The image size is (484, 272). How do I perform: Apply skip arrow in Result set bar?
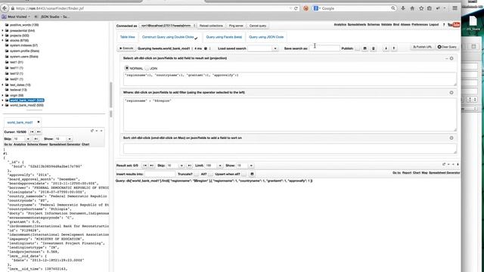pyautogui.click(x=190, y=165)
